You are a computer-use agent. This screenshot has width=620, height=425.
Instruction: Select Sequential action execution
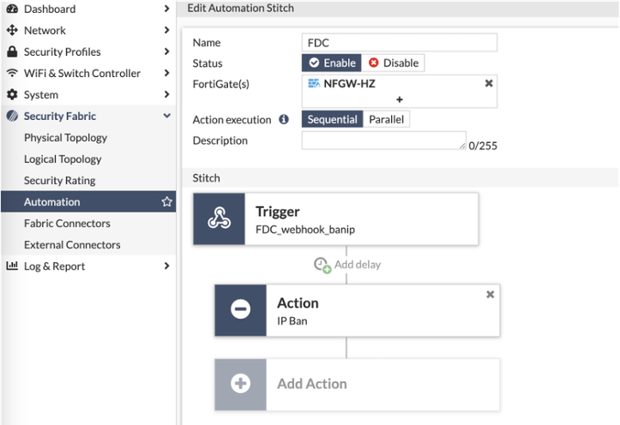tap(333, 119)
